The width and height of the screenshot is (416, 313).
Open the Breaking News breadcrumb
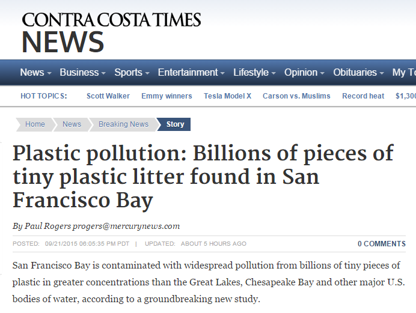[123, 124]
